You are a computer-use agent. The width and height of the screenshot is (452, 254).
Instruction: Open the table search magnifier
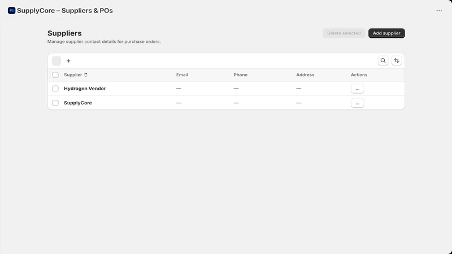(383, 61)
